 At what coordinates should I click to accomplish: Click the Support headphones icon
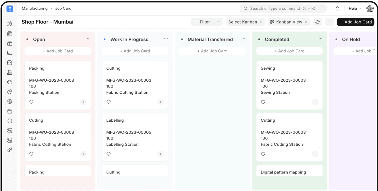coord(10,121)
